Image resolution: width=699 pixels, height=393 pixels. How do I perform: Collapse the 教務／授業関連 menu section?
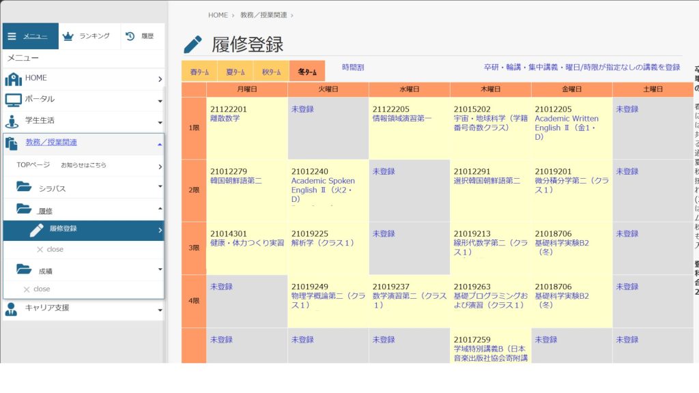[x=159, y=144]
